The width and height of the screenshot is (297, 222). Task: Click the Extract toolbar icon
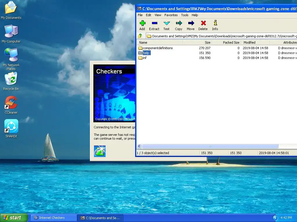(x=154, y=23)
